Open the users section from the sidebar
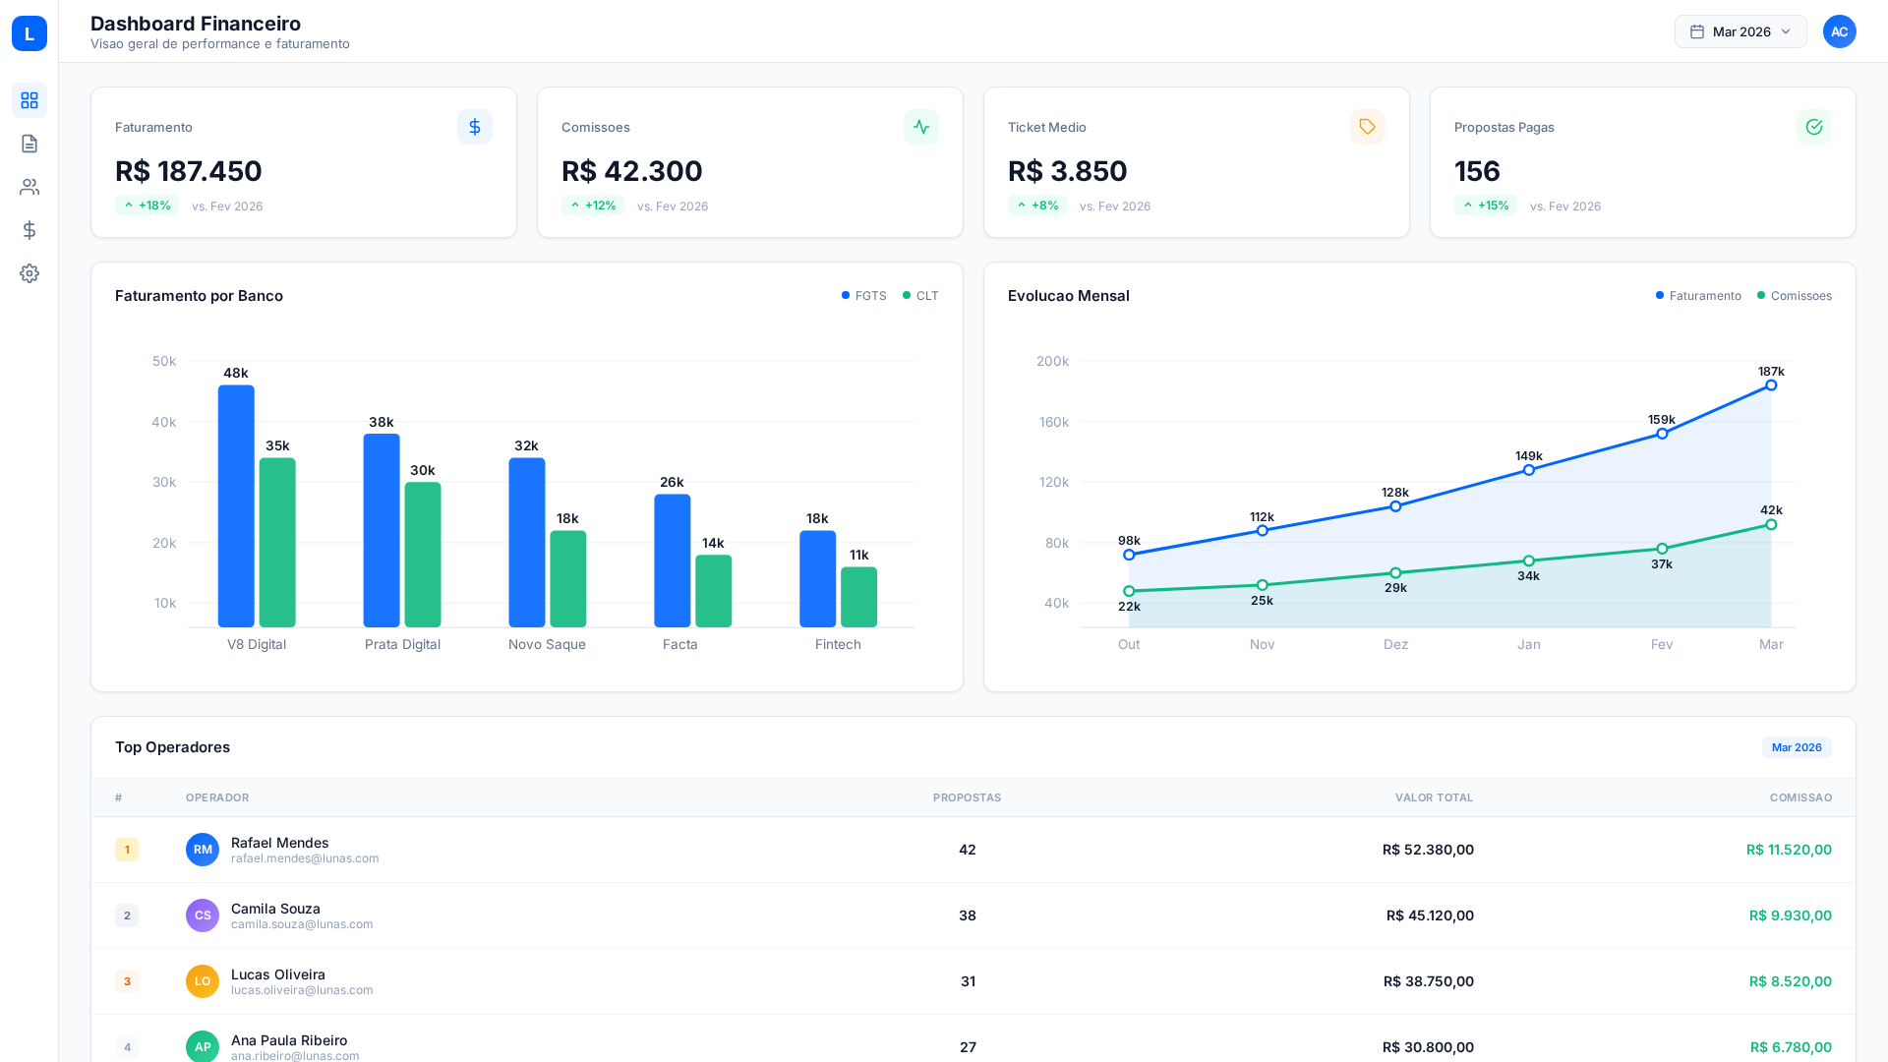This screenshot has width=1888, height=1062. (x=29, y=187)
